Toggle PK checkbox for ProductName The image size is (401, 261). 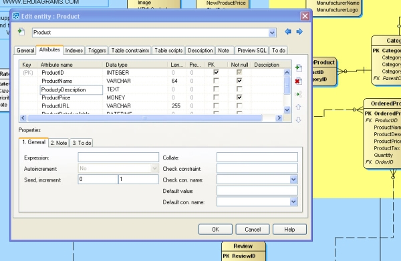[216, 81]
